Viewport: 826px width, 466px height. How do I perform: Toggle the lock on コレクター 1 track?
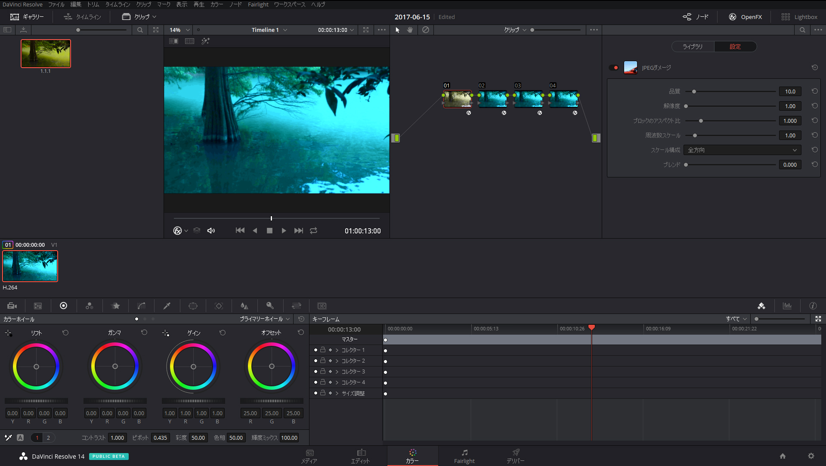pyautogui.click(x=323, y=350)
